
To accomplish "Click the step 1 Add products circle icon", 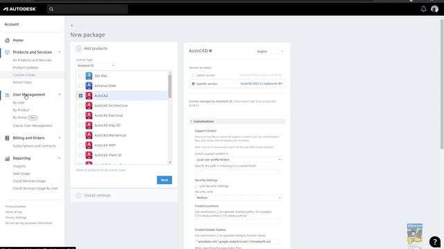I will click(x=78, y=48).
